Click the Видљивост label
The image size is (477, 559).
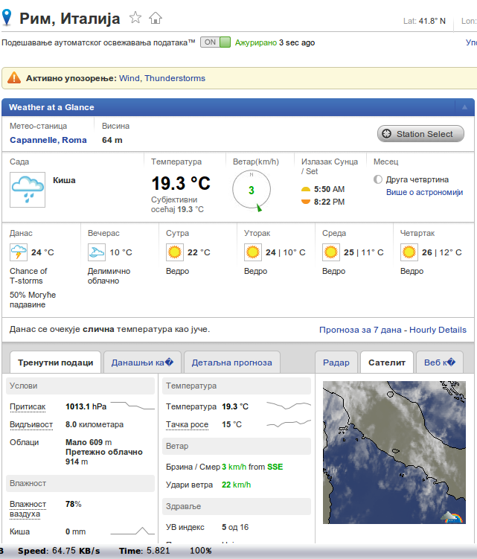(x=31, y=424)
